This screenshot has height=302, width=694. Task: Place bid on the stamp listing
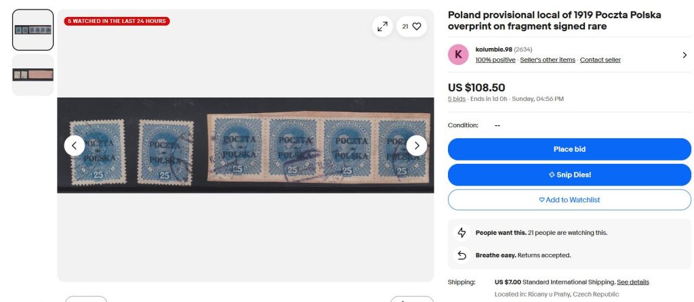(x=569, y=150)
